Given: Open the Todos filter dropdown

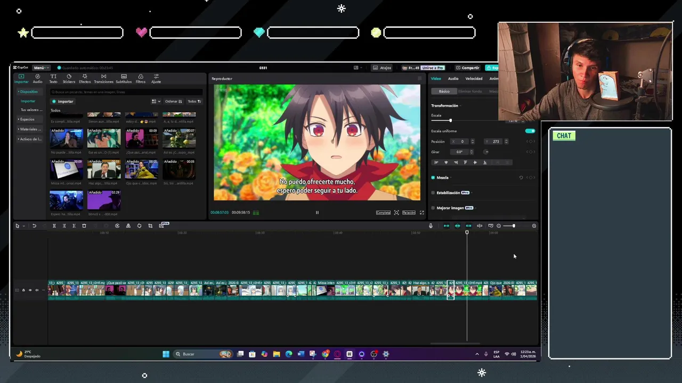Looking at the screenshot, I should pos(194,101).
